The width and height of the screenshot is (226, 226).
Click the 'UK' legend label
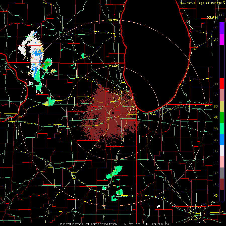coord(215,40)
